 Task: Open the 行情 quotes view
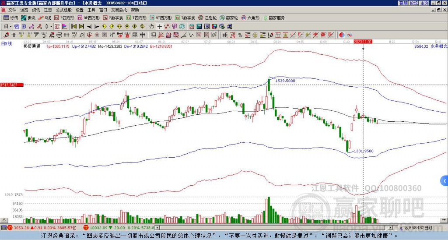coord(11,18)
